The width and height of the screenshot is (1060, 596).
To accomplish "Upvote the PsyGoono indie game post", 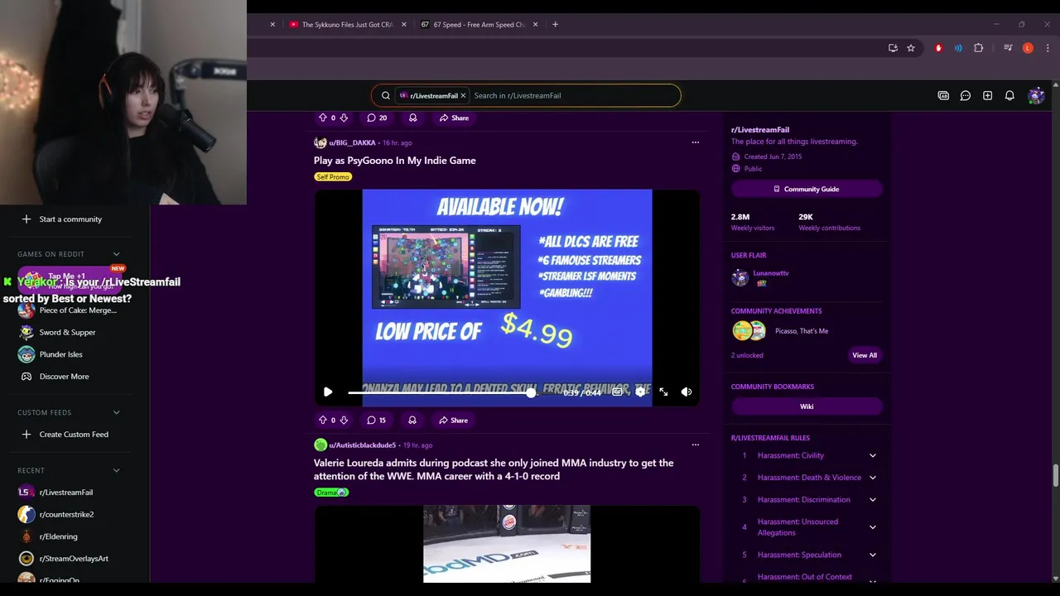I will 323,420.
